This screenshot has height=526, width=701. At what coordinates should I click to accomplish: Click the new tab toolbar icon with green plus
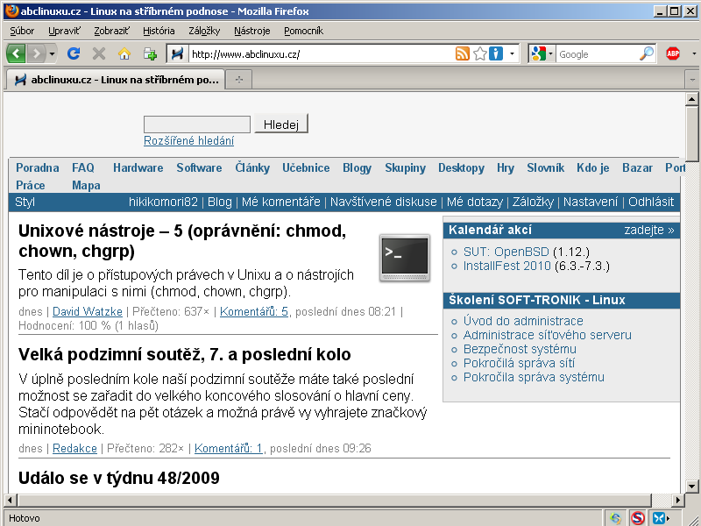pos(150,54)
